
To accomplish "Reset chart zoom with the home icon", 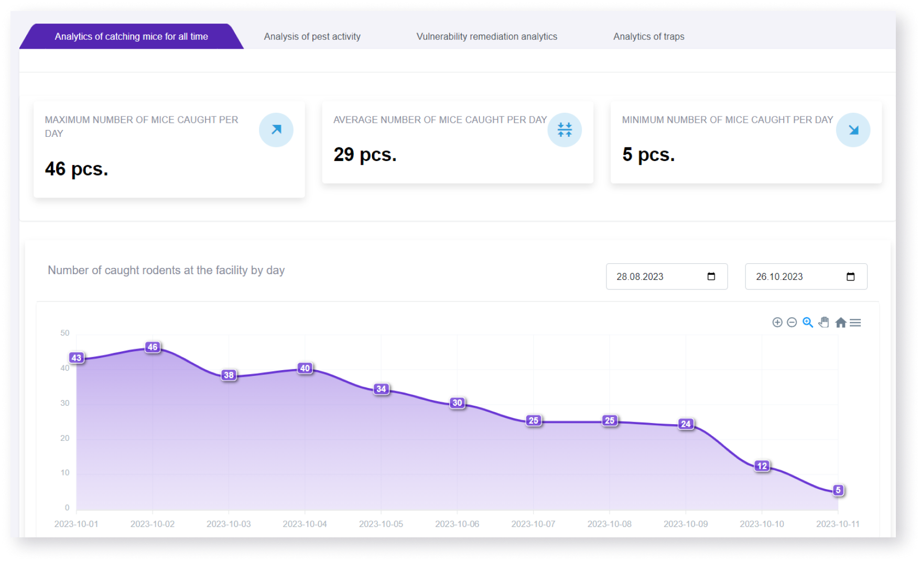I will 840,322.
